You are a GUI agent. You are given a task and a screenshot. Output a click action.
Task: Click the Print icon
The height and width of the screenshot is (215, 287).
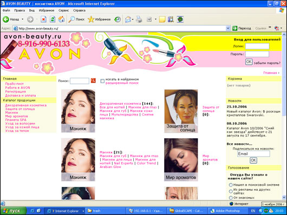139,19
